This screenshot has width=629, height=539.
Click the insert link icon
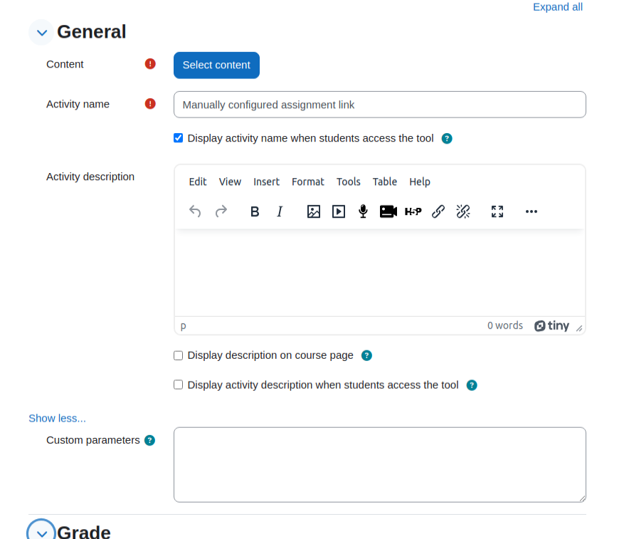click(438, 211)
